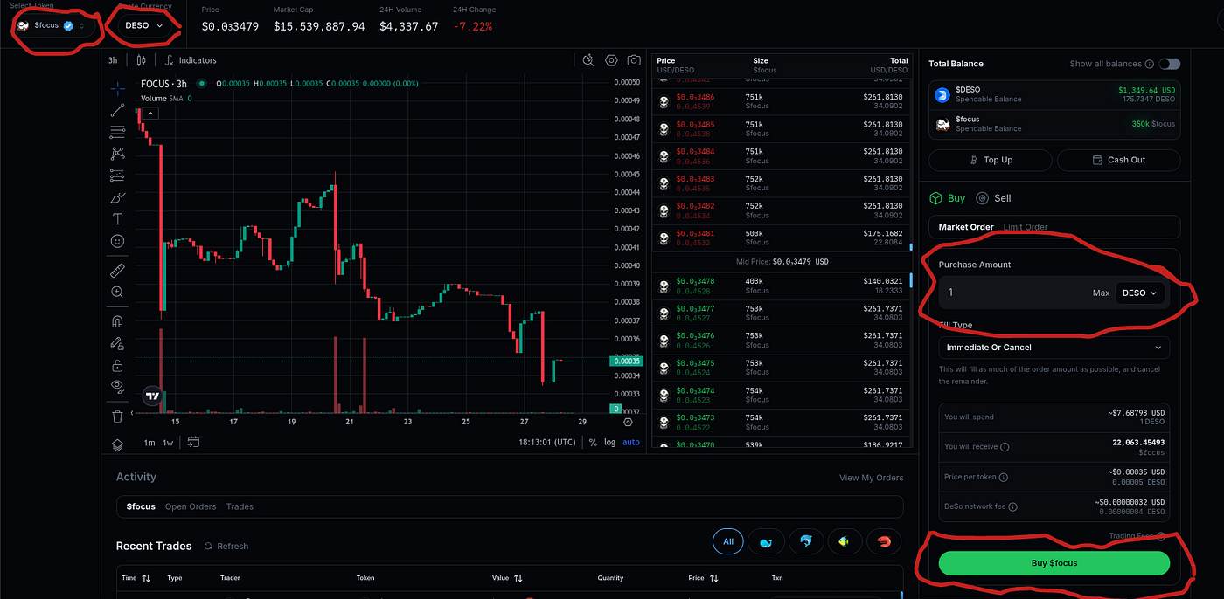
Task: Select the patterns drawing tool
Action: (x=117, y=154)
